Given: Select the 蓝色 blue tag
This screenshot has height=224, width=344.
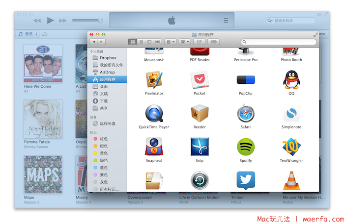Looking at the screenshot, I should point(107,168).
